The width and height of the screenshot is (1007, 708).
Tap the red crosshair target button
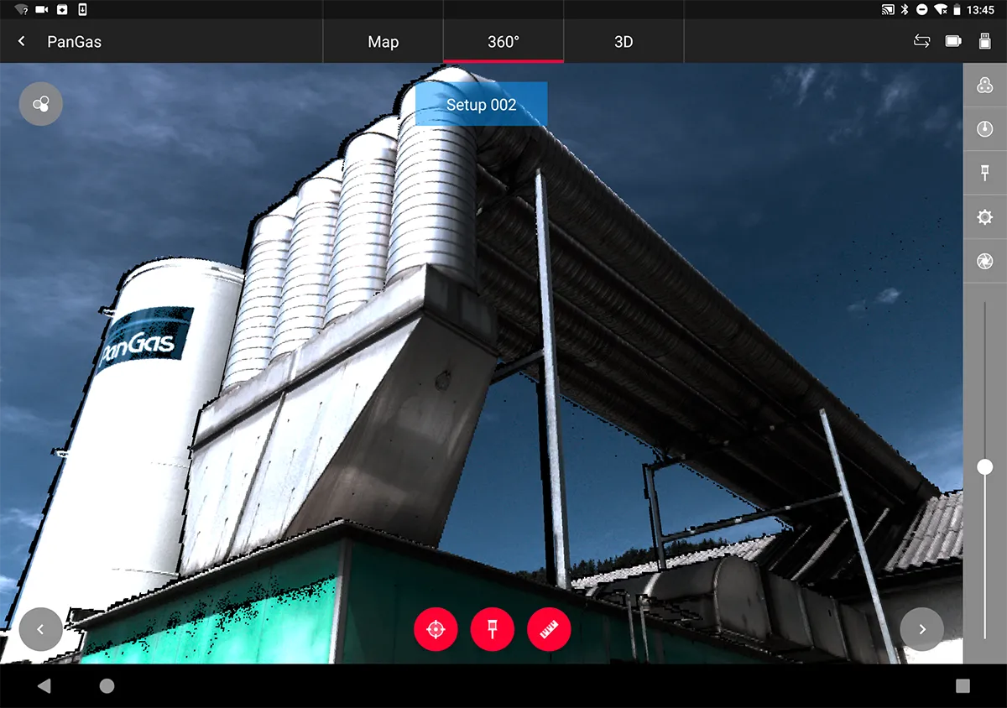pyautogui.click(x=436, y=629)
